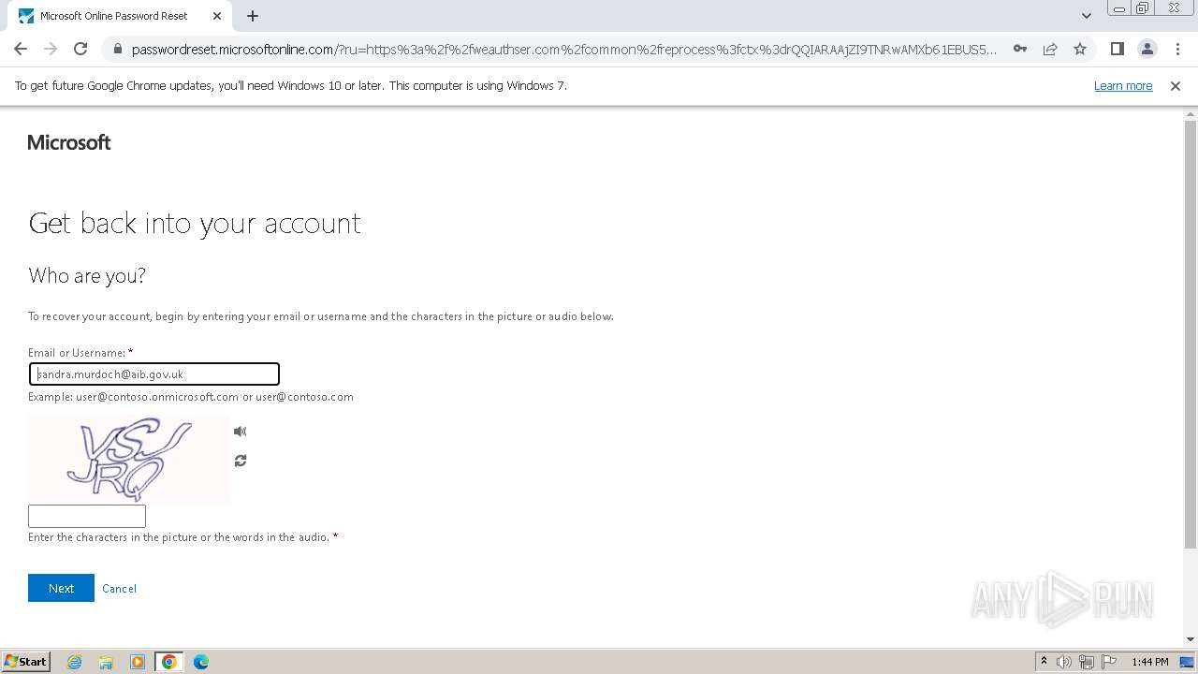Launch Internet Explorer from taskbar

pyautogui.click(x=75, y=662)
